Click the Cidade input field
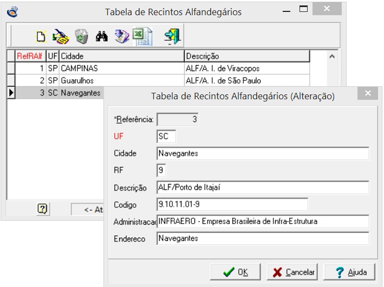The image size is (384, 287). [263, 154]
